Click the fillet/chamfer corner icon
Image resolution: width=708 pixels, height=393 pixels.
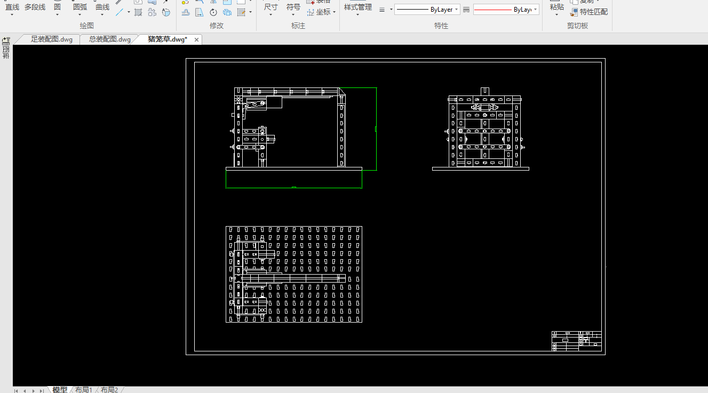pos(199,12)
